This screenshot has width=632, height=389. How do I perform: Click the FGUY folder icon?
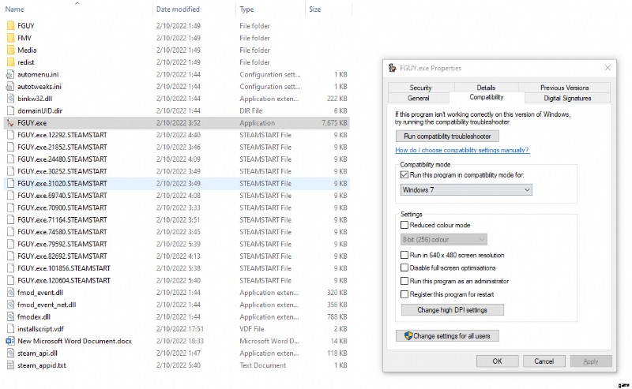10,26
